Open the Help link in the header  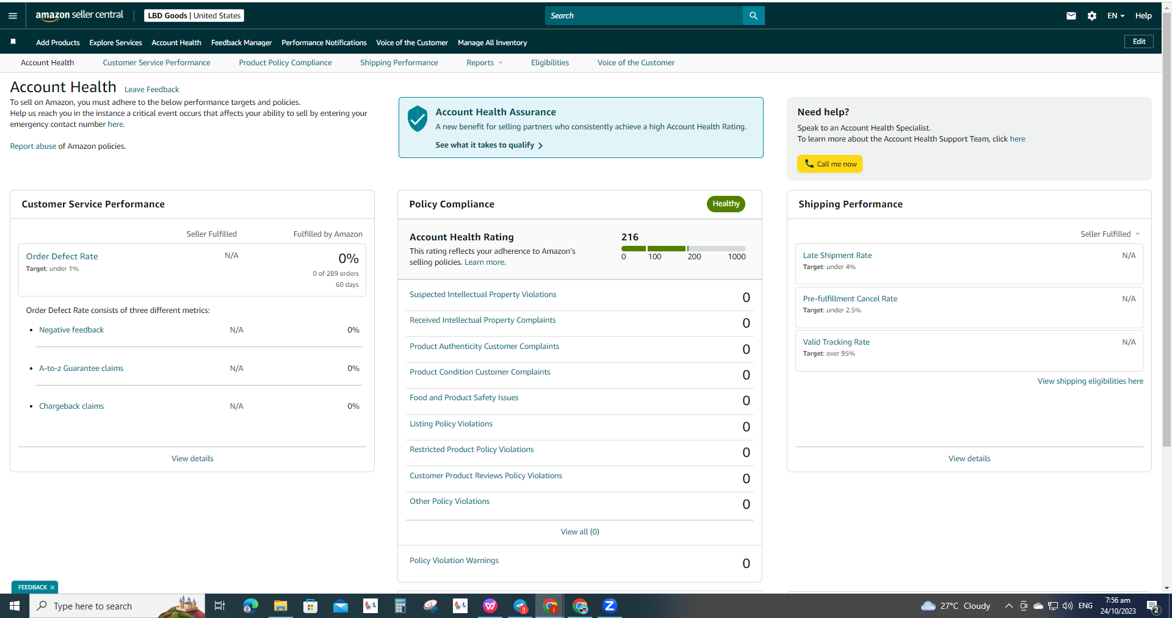point(1143,16)
